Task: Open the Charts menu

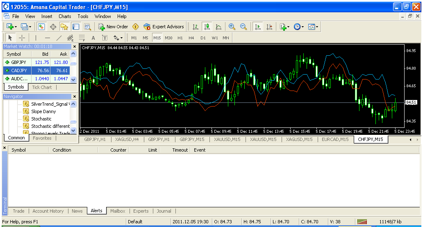Action: (x=65, y=16)
